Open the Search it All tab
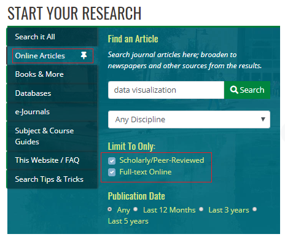The width and height of the screenshot is (285, 242). 52,37
